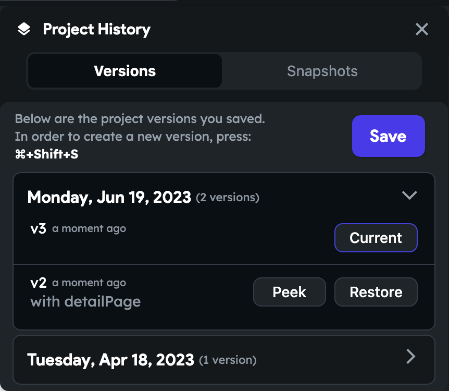Restore version v2
The width and height of the screenshot is (449, 391).
pos(376,292)
